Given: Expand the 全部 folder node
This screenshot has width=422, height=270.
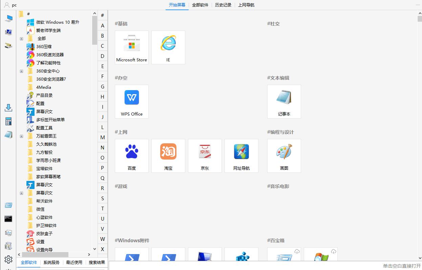Looking at the screenshot, I should (x=21, y=39).
